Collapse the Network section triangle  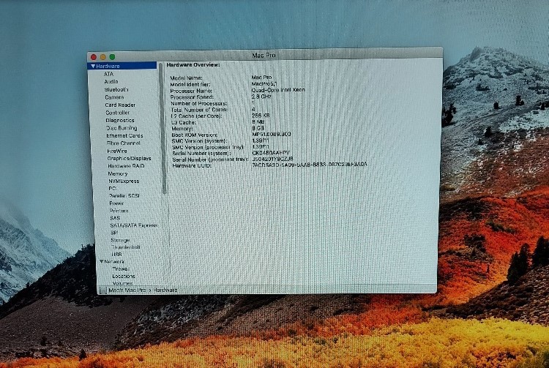[102, 261]
